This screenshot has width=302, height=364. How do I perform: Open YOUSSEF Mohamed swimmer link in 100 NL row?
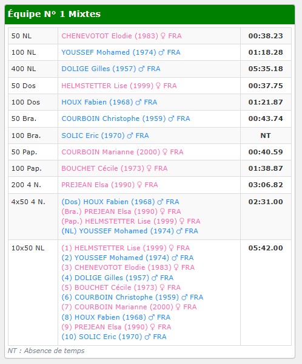(121, 52)
